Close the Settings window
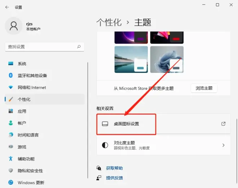The height and width of the screenshot is (188, 238). tap(231, 5)
